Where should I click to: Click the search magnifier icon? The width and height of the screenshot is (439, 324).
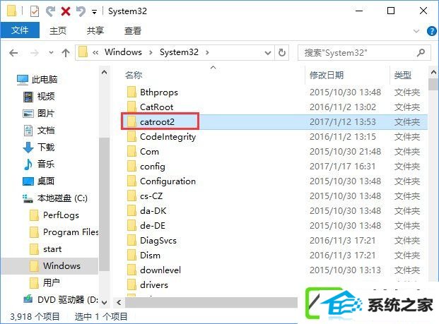[421, 52]
